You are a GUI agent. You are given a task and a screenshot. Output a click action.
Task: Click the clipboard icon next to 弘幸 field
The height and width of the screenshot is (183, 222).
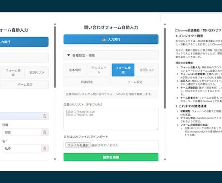click(x=44, y=148)
